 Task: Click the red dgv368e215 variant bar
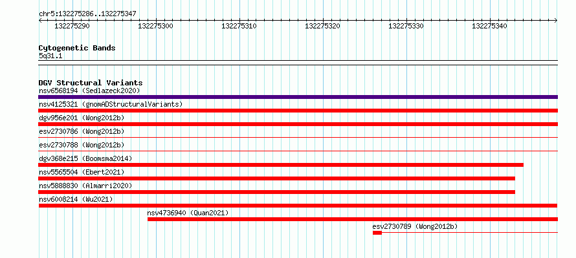tap(281, 165)
